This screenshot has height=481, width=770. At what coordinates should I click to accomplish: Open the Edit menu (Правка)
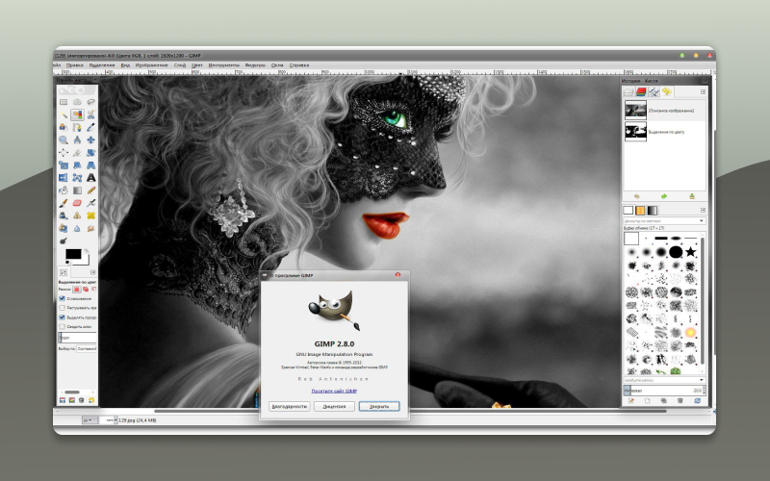(x=75, y=64)
